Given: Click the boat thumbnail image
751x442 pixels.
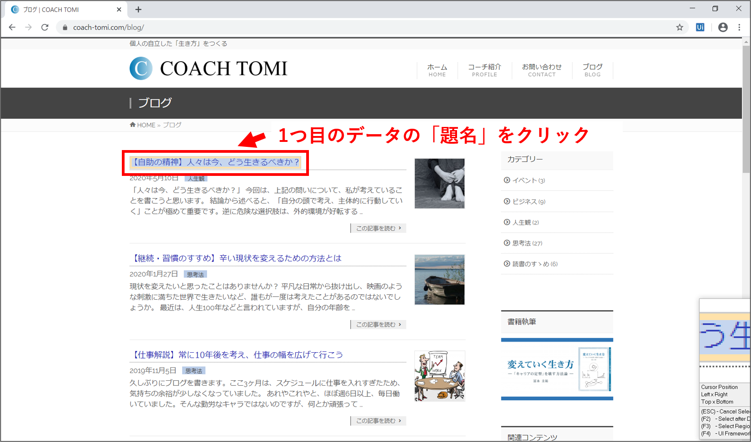Looking at the screenshot, I should 439,280.
